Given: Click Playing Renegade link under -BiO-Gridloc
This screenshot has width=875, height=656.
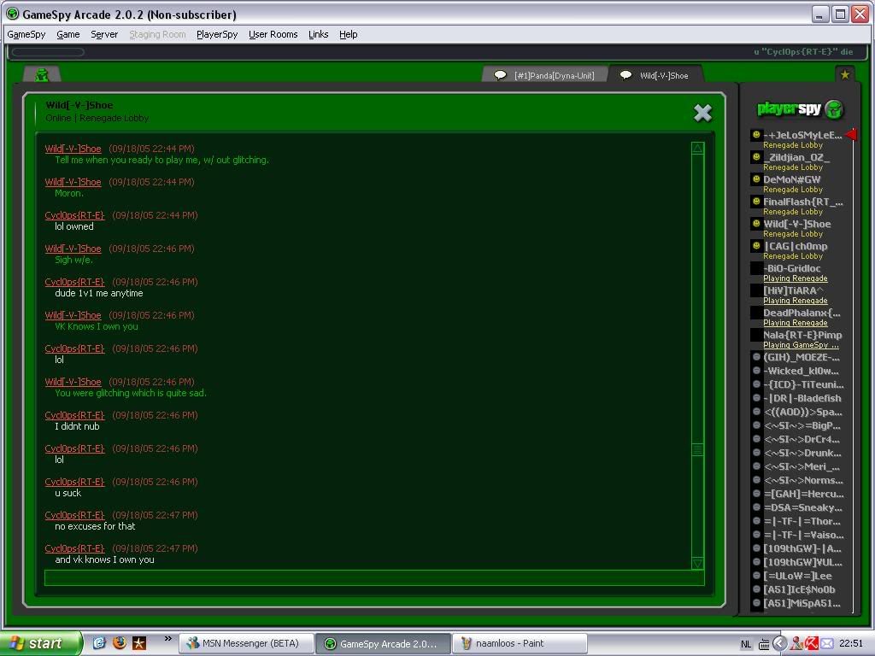Looking at the screenshot, I should point(796,278).
